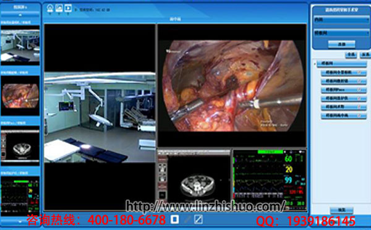Image resolution: width=371 pixels, height=230 pixels.
Task: Click the down arrow below the preview thumbnails
Action: point(20,222)
